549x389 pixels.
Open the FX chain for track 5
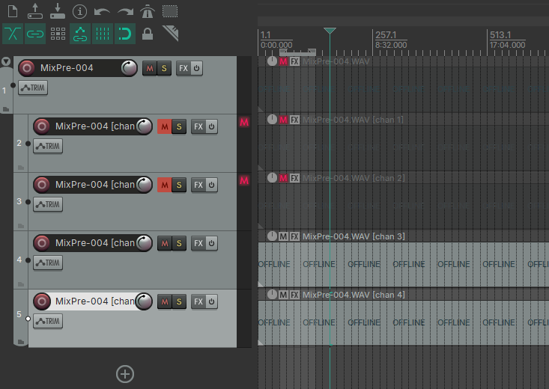tap(198, 301)
